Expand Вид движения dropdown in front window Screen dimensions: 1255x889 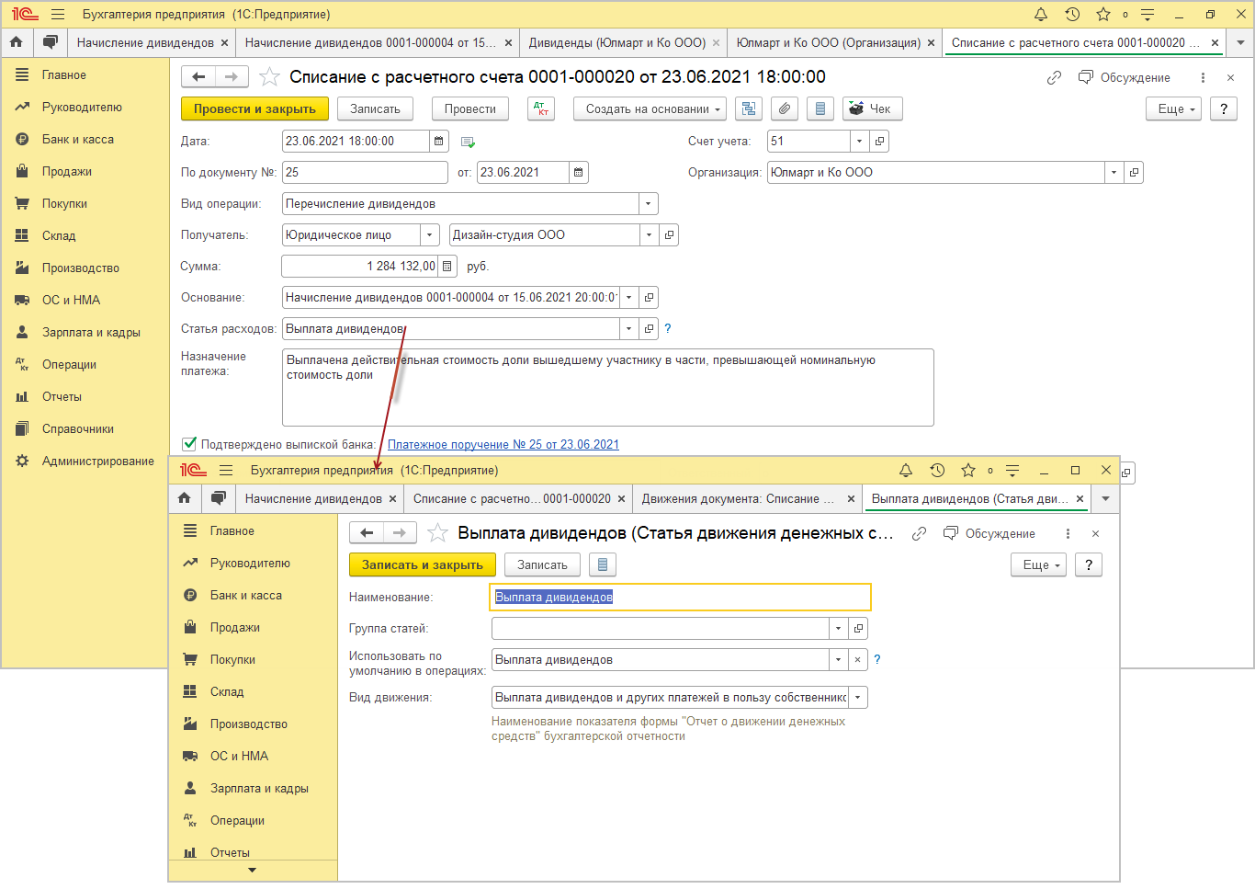[858, 697]
